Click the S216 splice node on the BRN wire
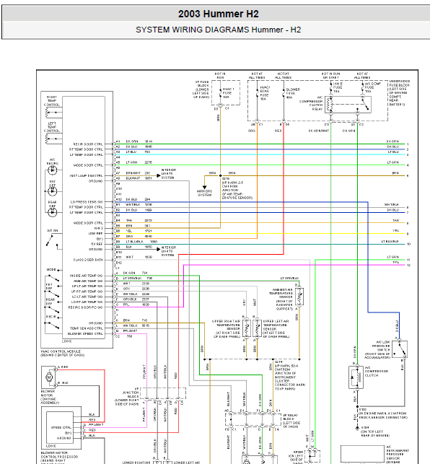Image resolution: width=430 pixels, height=464 pixels. (x=220, y=175)
